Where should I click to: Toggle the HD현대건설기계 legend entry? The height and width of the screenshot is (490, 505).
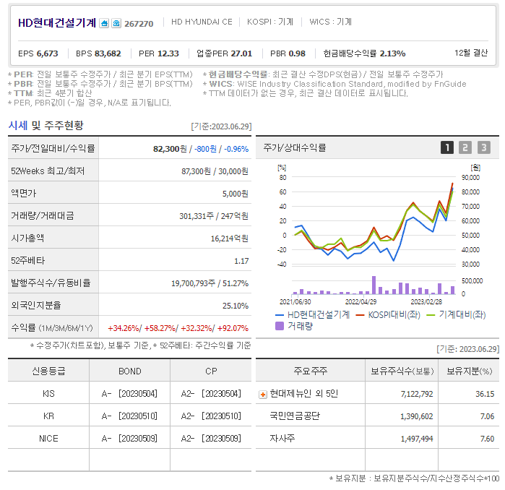[313, 315]
